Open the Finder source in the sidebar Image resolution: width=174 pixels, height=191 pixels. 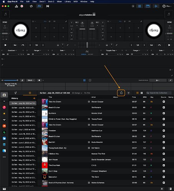pos(4,151)
